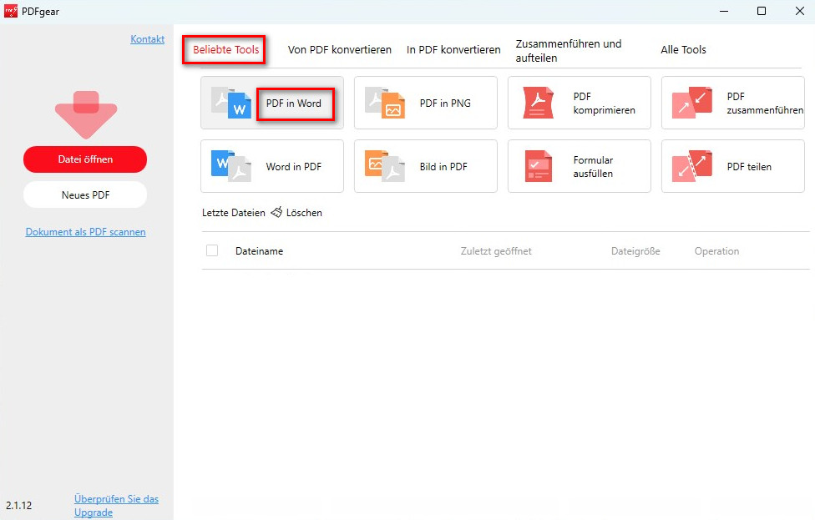Create a Neues PDF document

tap(84, 194)
